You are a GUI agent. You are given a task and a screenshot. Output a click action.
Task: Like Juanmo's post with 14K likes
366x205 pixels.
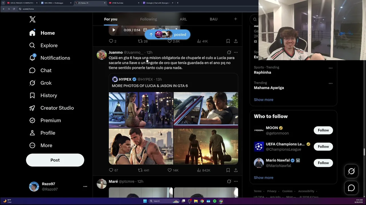173,170
